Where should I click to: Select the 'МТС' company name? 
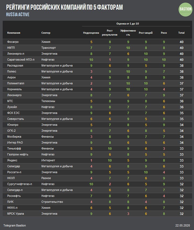10,101
